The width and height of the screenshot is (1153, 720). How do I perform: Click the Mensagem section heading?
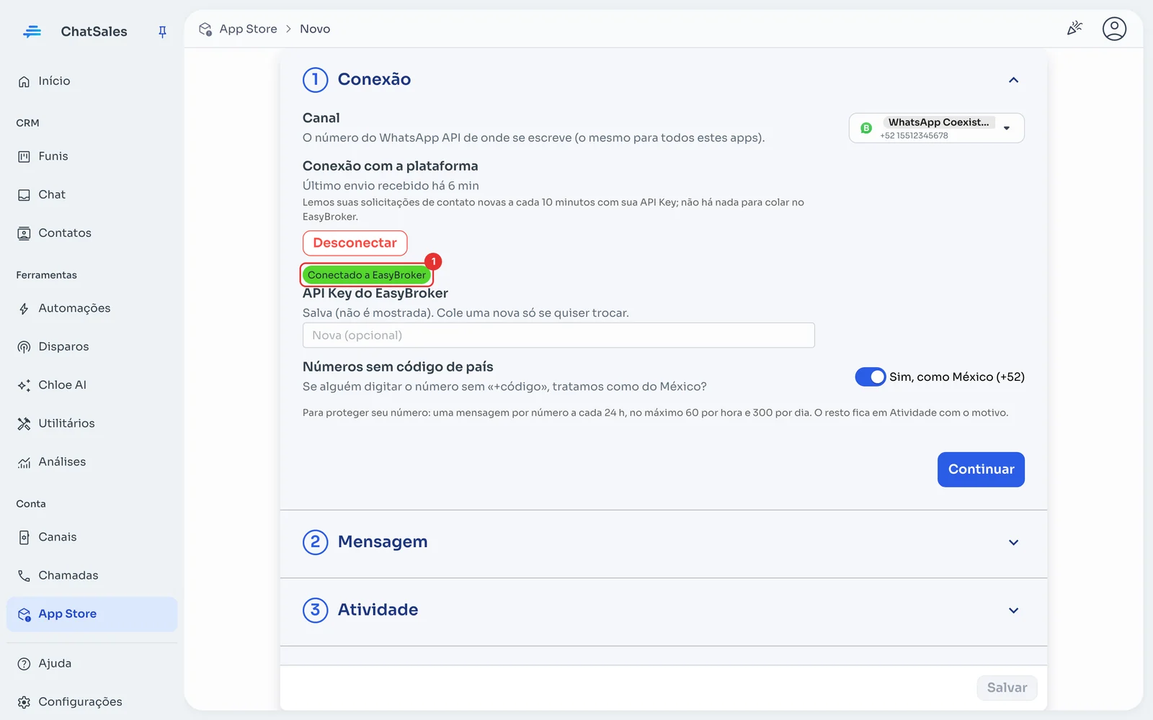pos(383,541)
